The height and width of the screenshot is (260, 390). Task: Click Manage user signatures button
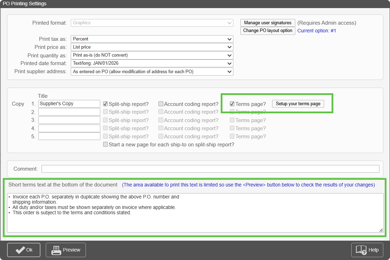coord(268,23)
